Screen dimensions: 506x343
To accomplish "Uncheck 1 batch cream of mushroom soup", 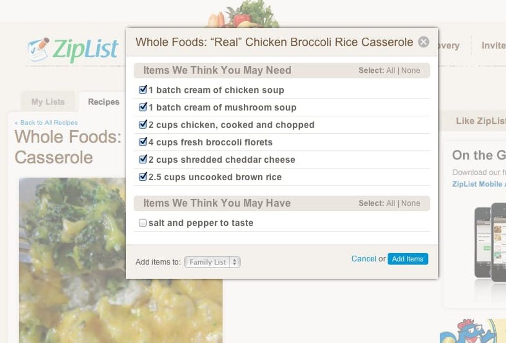I will point(143,107).
